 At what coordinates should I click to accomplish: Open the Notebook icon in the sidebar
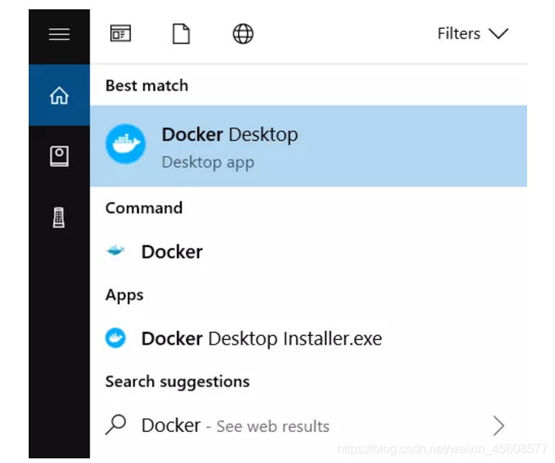(x=59, y=156)
